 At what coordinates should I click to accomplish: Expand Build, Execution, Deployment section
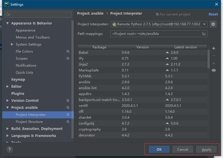point(8,129)
